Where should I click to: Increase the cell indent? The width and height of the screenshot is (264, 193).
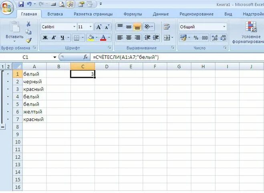(156, 37)
